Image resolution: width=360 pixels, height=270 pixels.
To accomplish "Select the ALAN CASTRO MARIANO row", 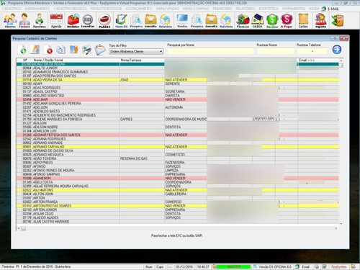I will tap(178, 222).
